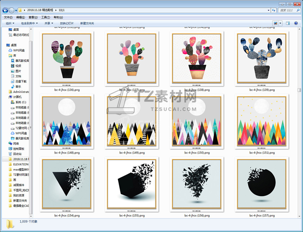Select thumbnail bc-4-jhcx (155).png
This screenshot has height=232, width=303.
132,184
